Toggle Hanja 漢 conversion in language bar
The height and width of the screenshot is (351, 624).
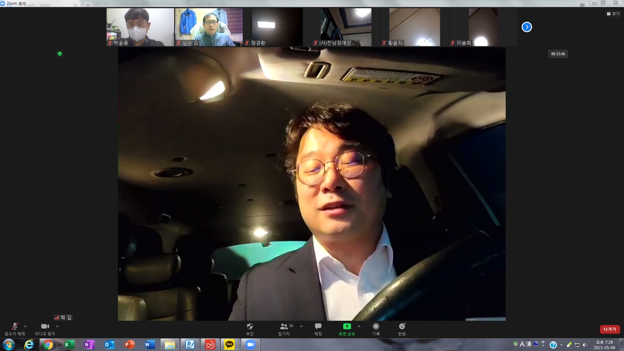click(x=529, y=344)
